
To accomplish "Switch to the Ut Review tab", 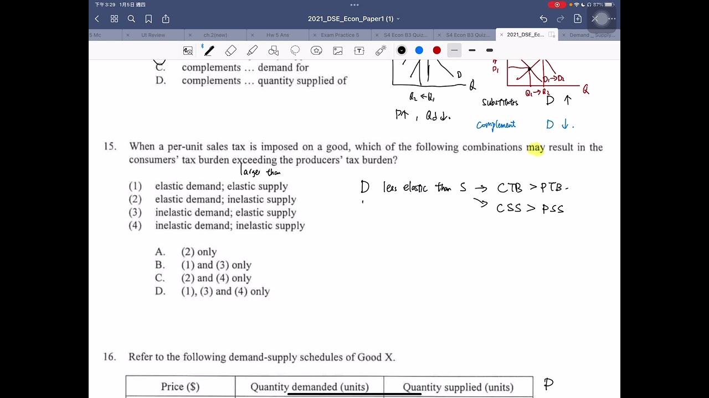I will click(x=153, y=35).
